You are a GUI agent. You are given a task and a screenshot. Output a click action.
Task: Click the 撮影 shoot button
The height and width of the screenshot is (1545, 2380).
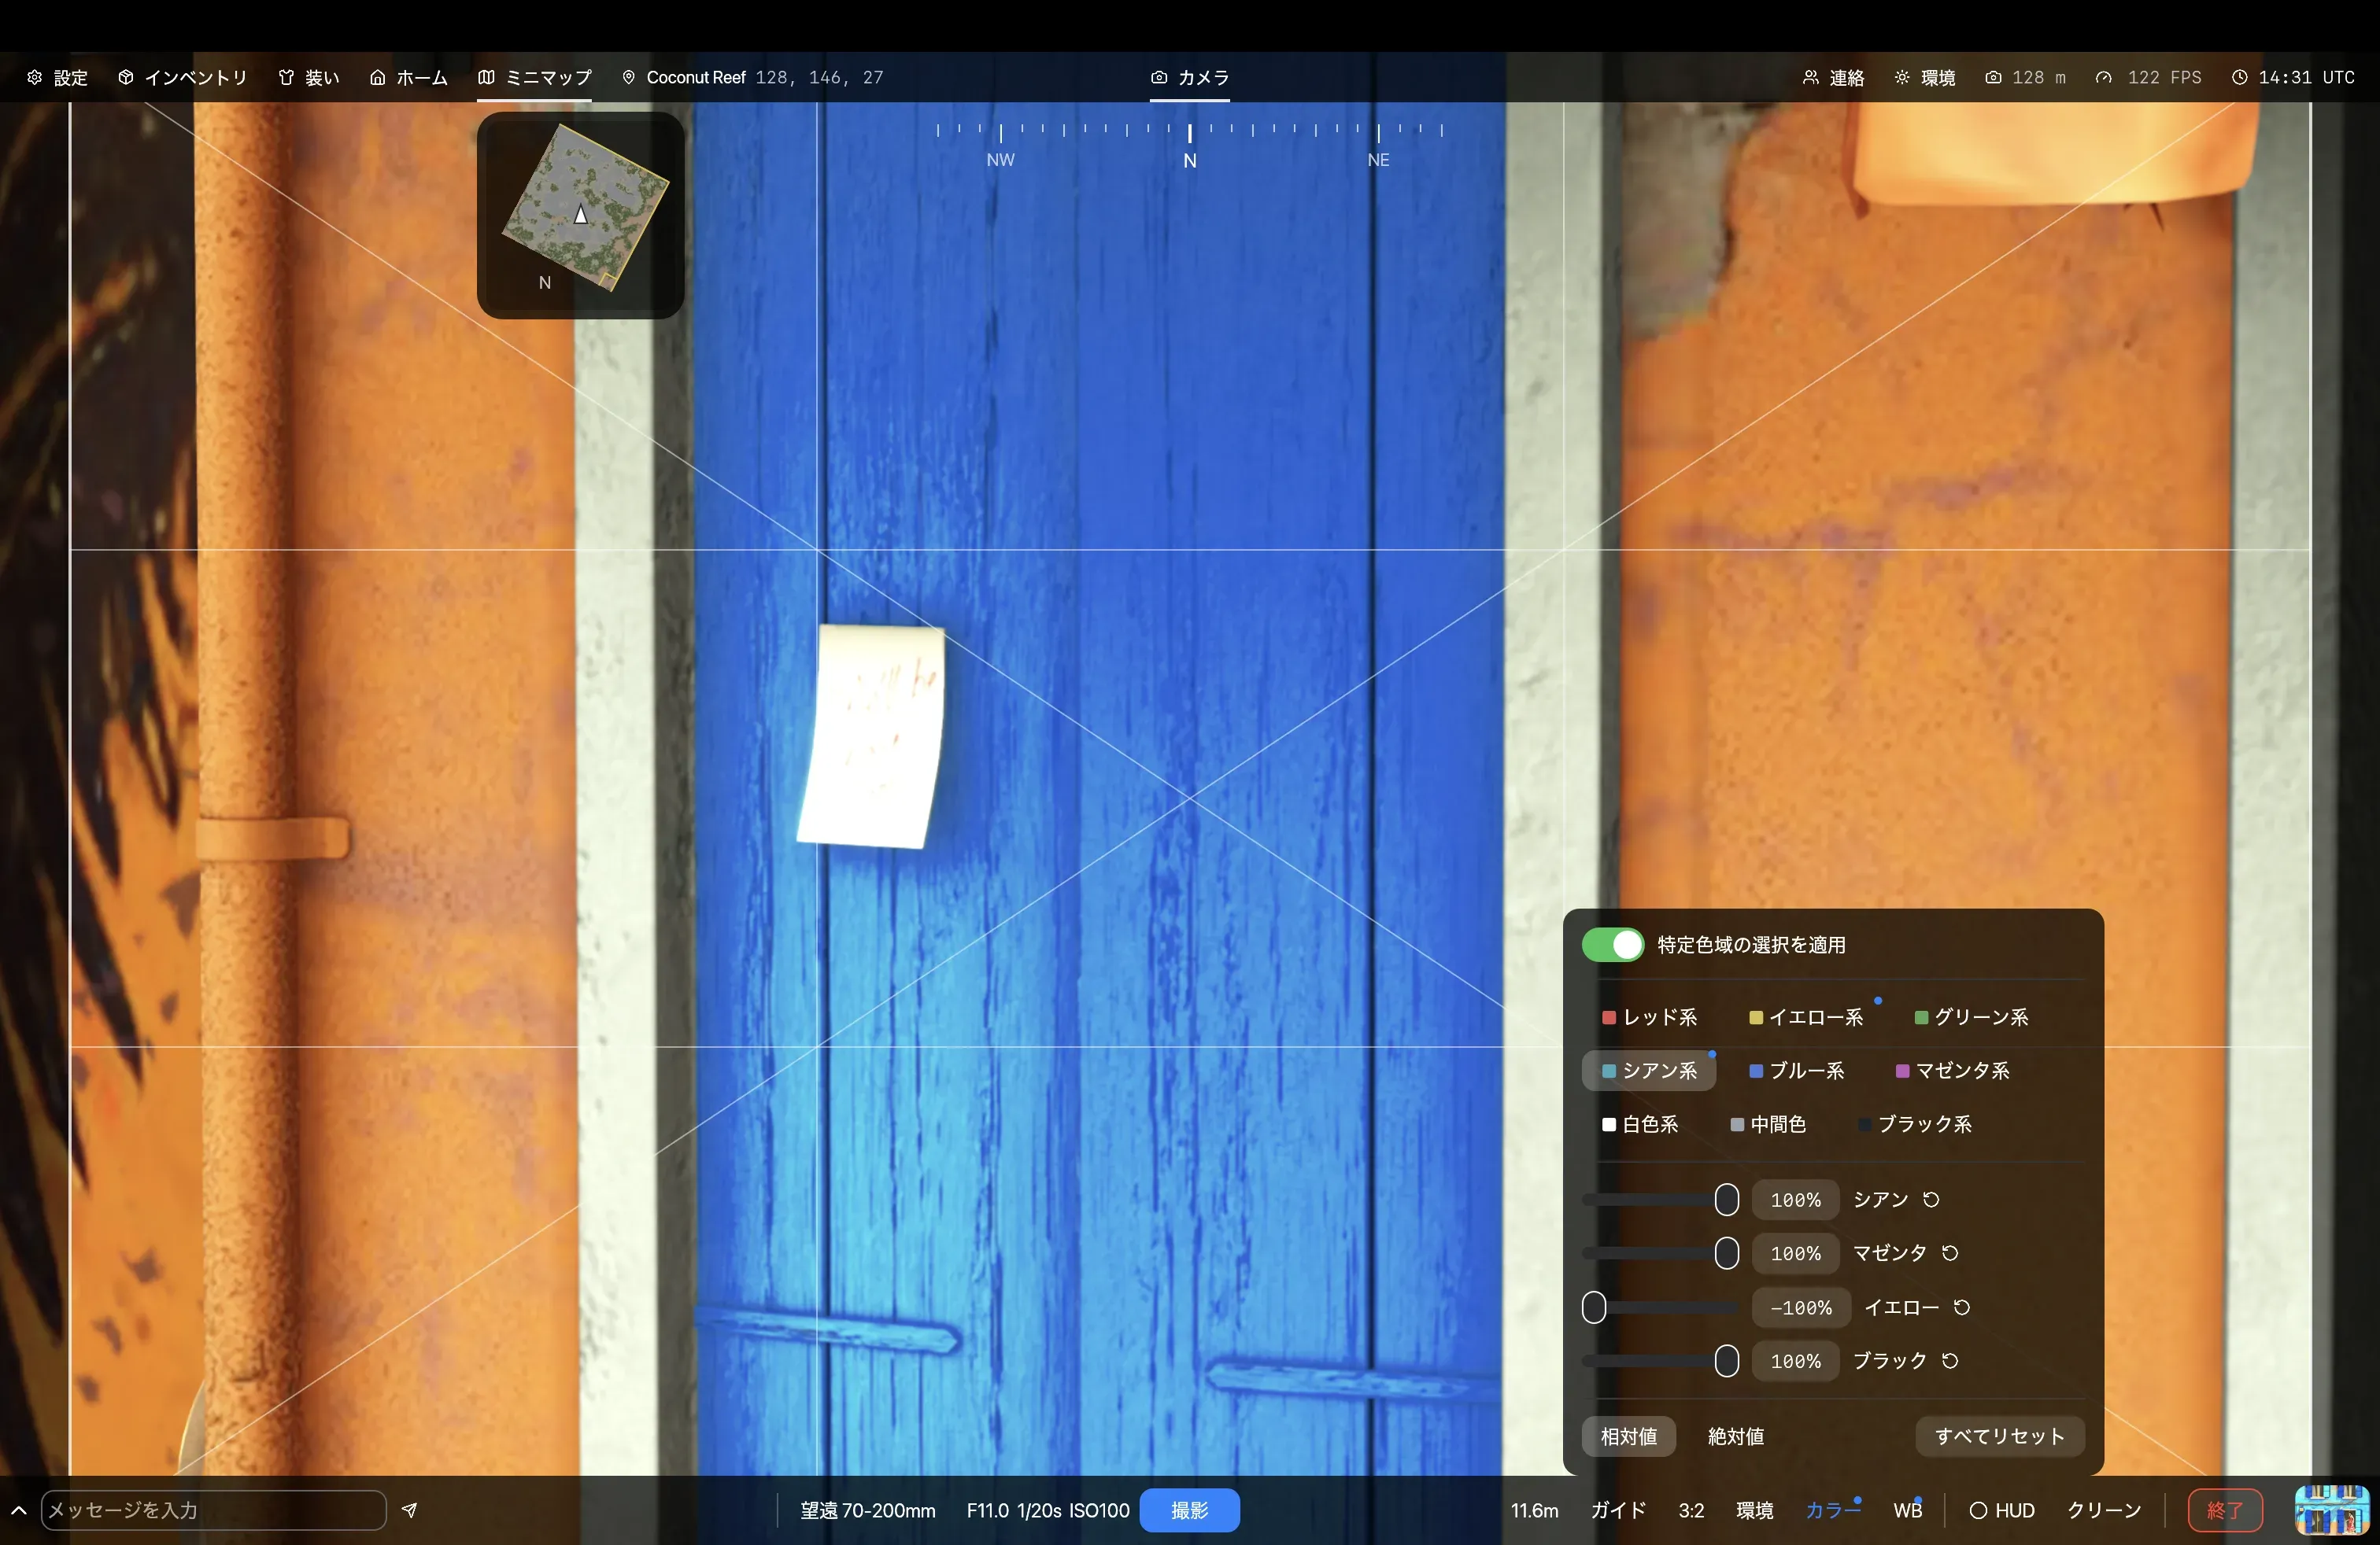tap(1189, 1510)
